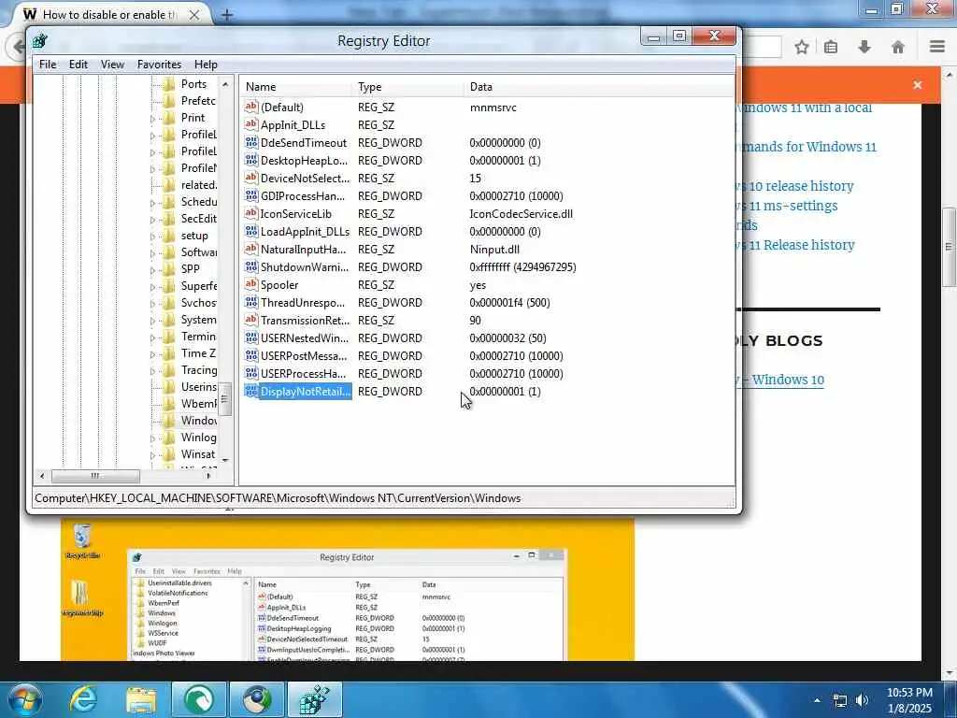Click the NaturalInputHa... string icon
The image size is (957, 718).
[250, 249]
